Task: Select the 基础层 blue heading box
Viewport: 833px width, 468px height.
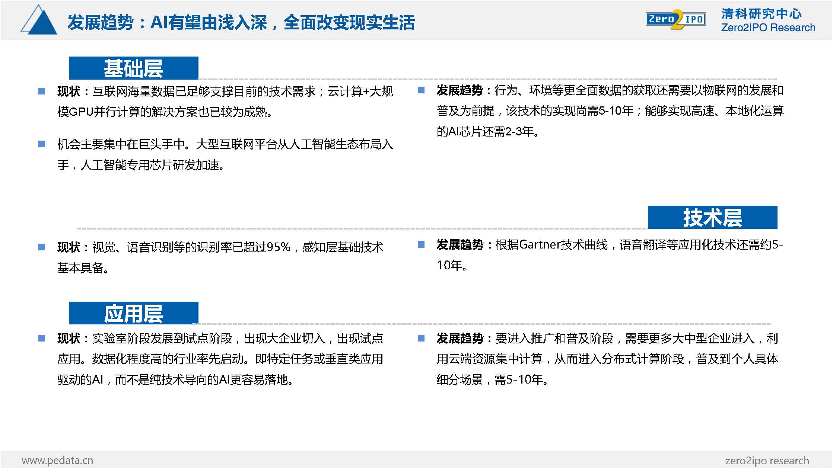Action: point(133,68)
